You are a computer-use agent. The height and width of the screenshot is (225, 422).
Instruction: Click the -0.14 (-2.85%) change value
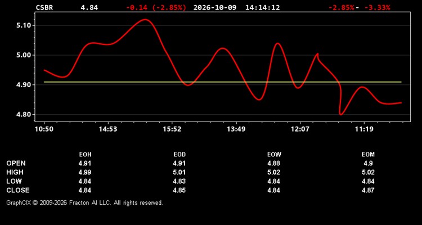[x=156, y=7]
